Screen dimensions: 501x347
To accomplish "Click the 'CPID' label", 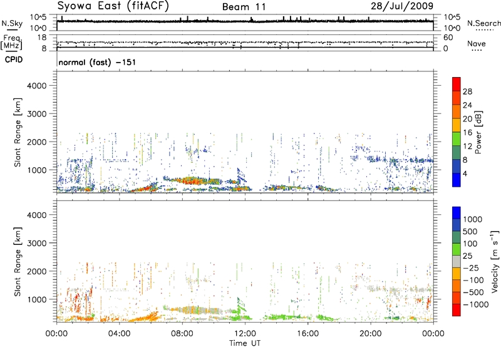I will click(14, 60).
